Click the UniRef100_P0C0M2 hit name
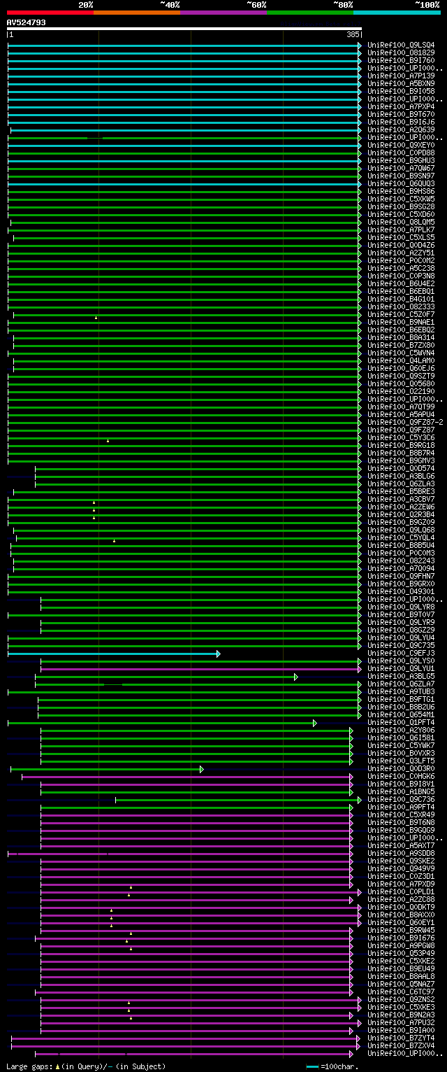This screenshot has height=1072, width=447. point(401,260)
